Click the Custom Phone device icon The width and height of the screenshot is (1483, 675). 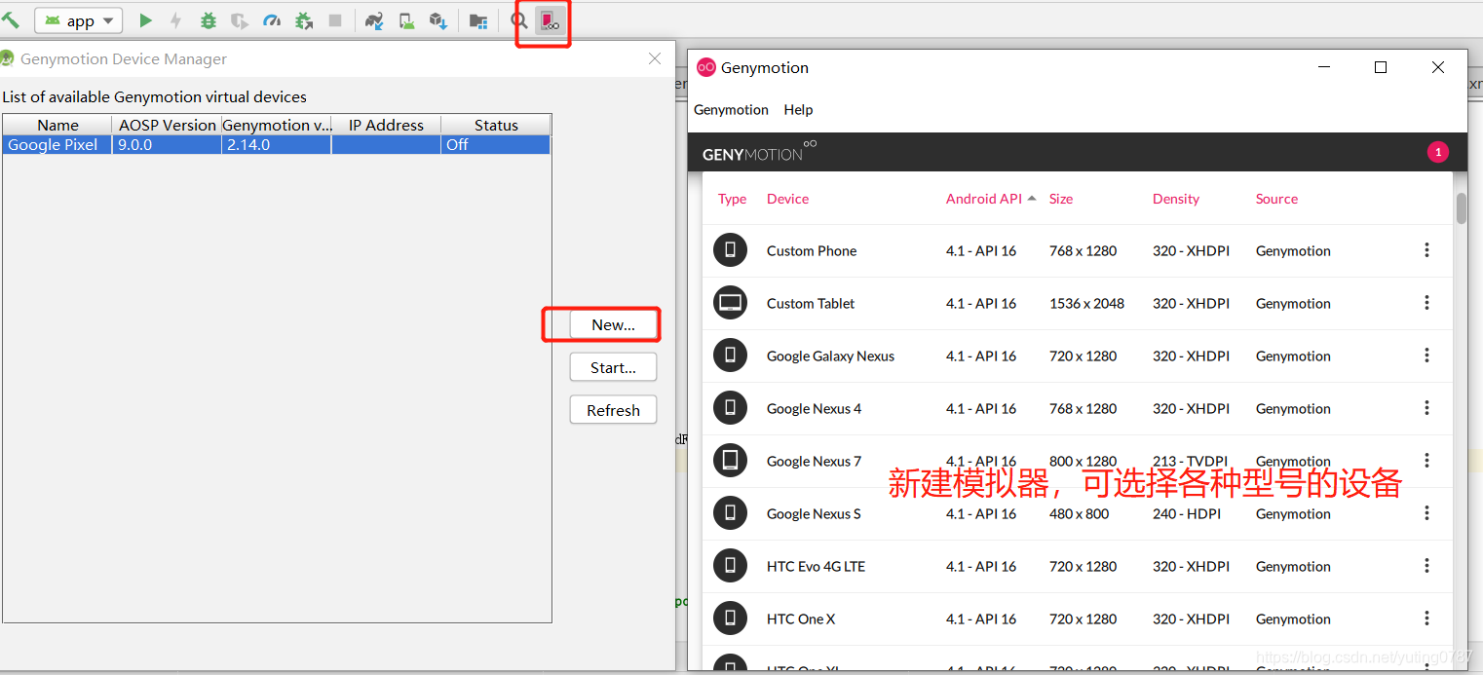tap(730, 250)
